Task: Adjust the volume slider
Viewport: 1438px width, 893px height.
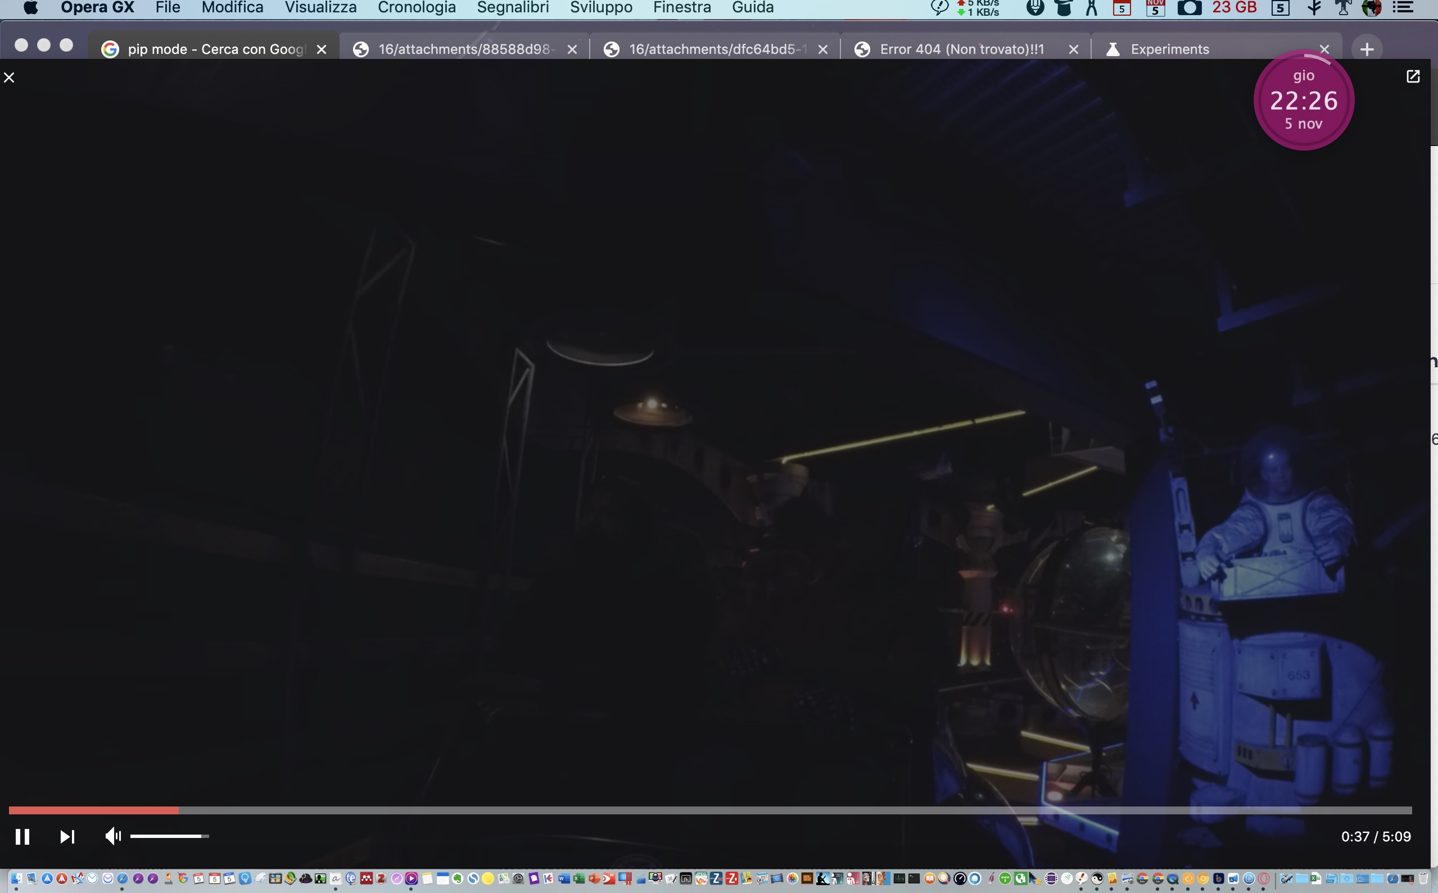Action: tap(170, 836)
